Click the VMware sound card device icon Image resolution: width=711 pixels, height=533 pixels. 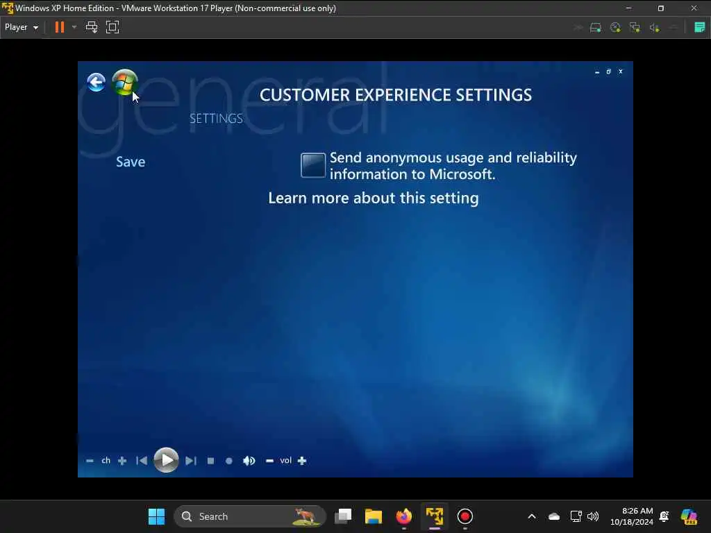(654, 28)
